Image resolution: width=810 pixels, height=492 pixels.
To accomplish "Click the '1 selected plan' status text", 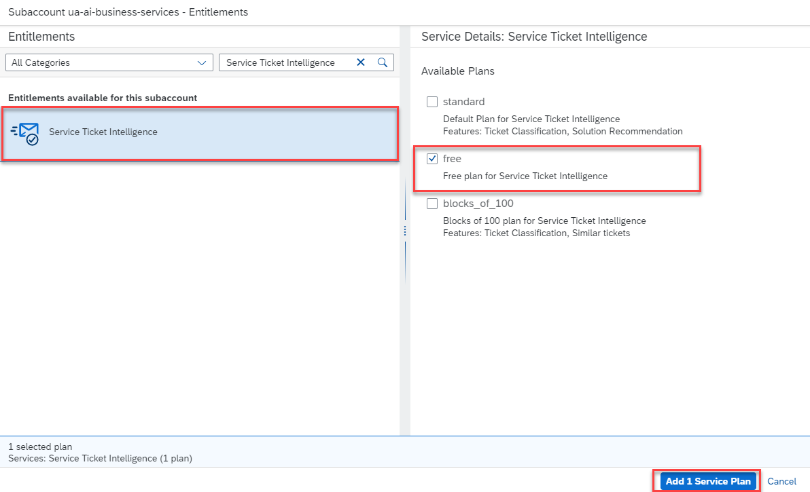I will click(40, 447).
